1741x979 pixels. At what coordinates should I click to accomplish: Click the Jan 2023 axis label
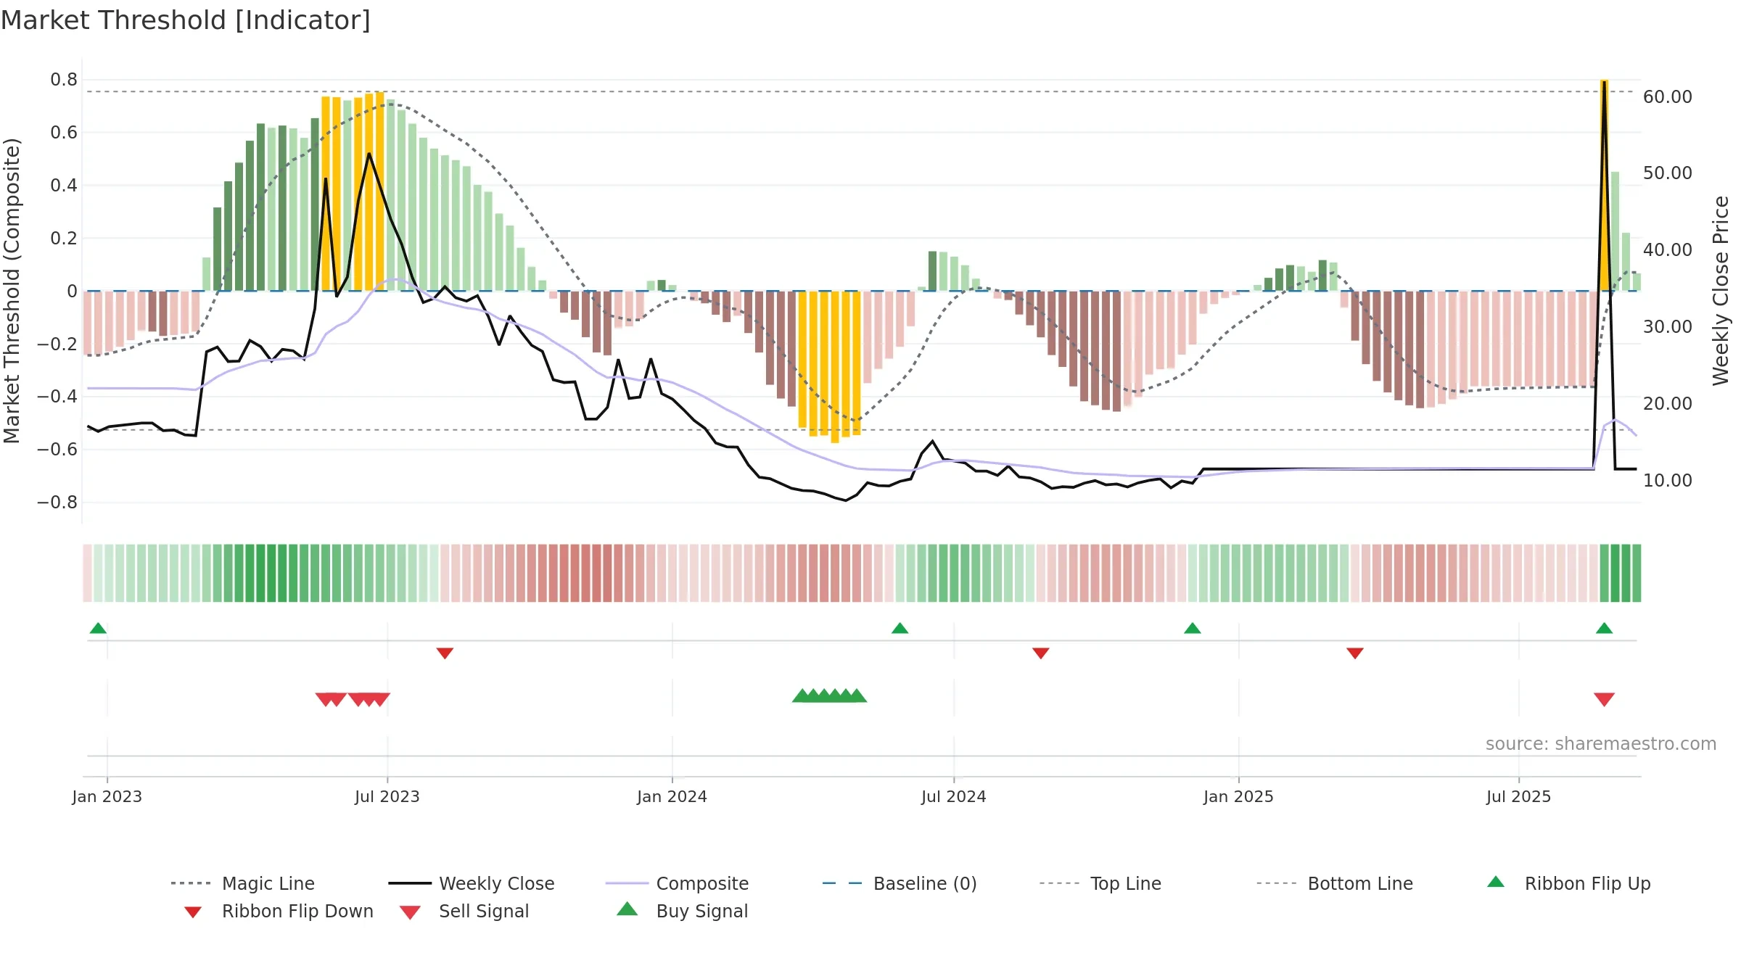click(x=107, y=796)
